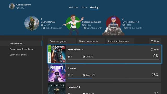
Task: Click gamerscore icon next to 21862
Action: 83,25
